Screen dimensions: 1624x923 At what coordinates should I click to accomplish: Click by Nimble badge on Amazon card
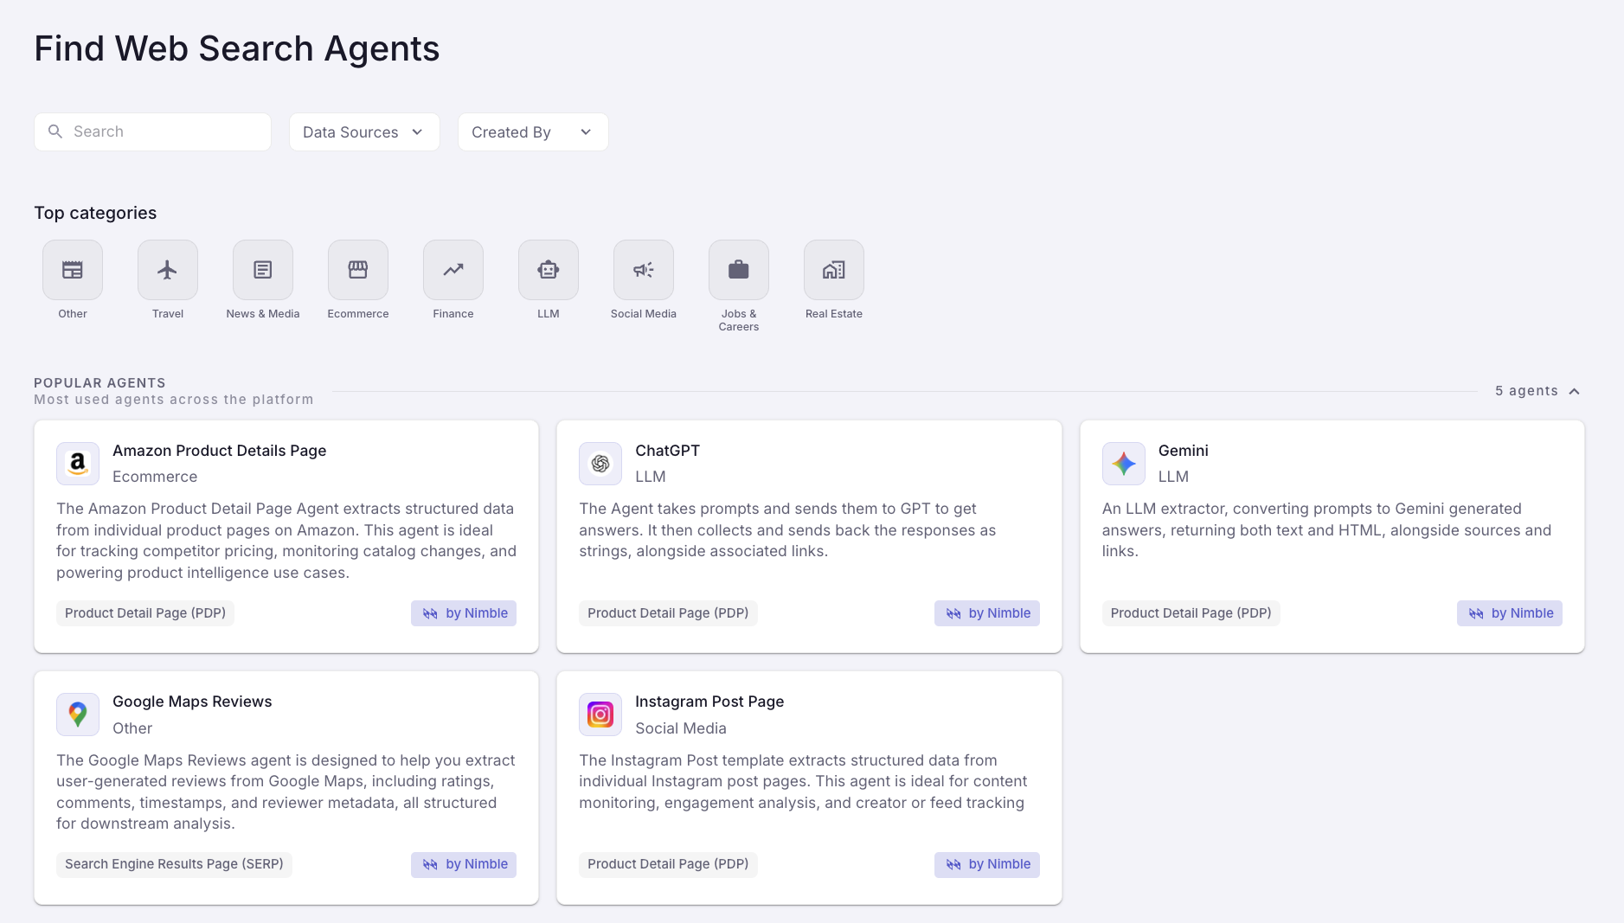pos(464,613)
